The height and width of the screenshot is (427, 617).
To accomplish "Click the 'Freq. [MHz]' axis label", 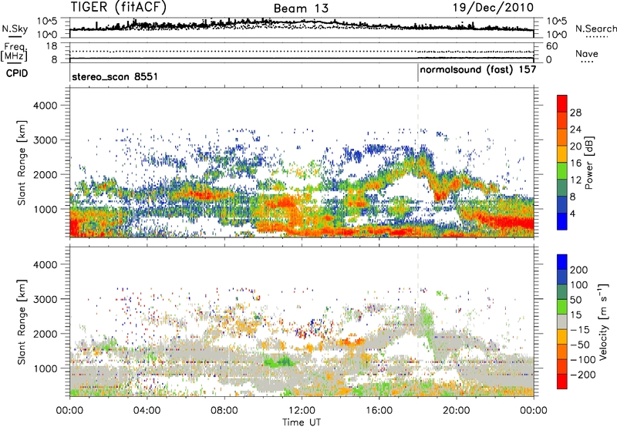I will tap(14, 52).
